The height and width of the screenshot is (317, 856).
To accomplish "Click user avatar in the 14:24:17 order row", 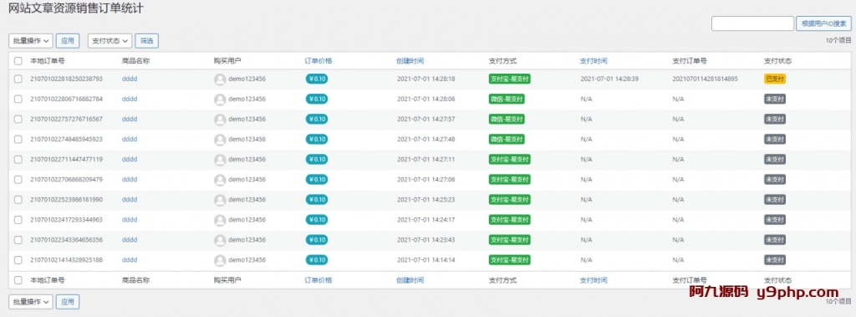I will 220,220.
